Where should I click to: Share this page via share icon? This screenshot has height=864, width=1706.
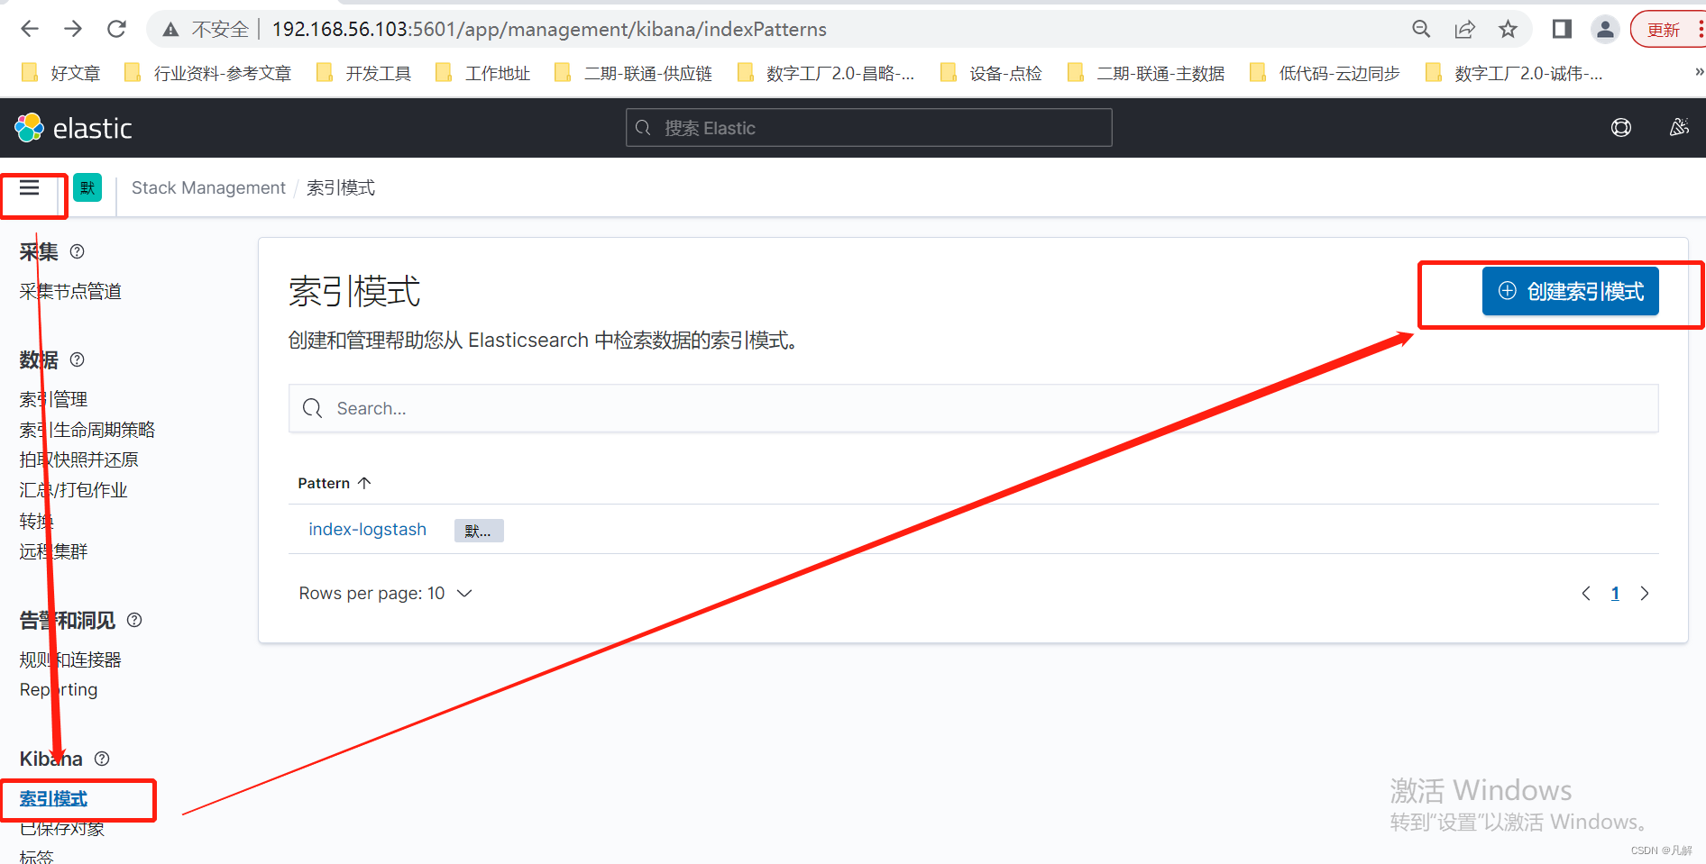[1464, 29]
